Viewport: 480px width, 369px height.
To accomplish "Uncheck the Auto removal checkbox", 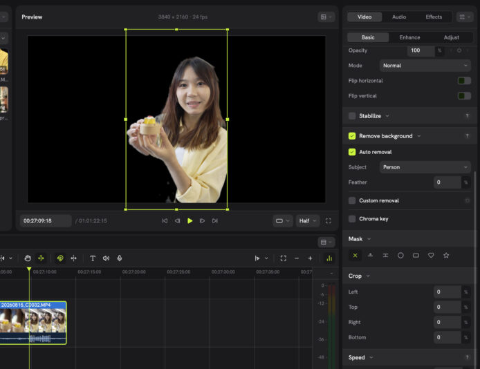I will pyautogui.click(x=352, y=152).
